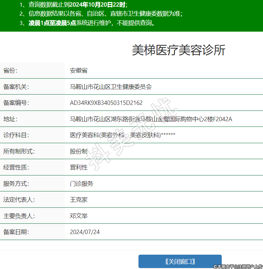
Task: Select the 股份制 ownership value
Action: pos(79,151)
